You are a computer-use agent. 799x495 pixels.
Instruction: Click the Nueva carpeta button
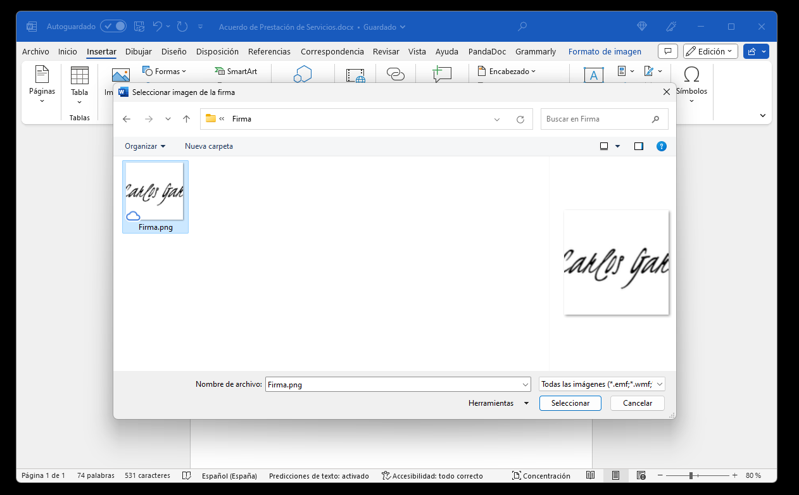(x=209, y=146)
